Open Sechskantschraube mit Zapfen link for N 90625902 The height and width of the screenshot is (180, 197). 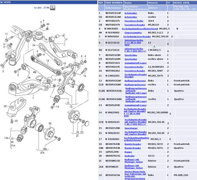[135, 112]
